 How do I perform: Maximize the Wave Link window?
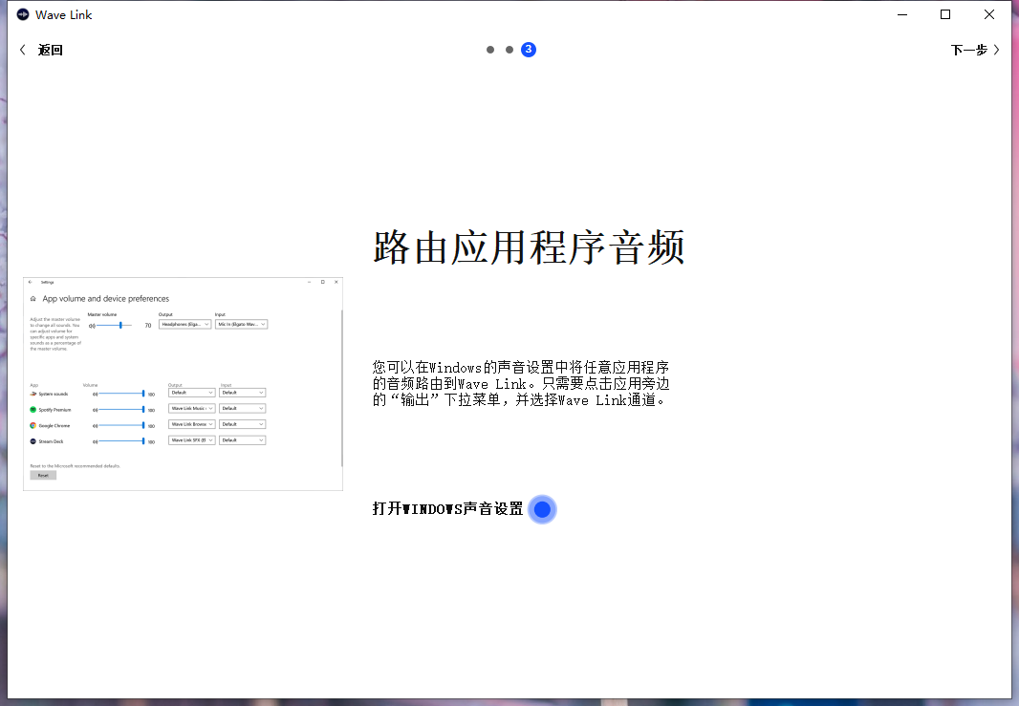click(x=945, y=14)
